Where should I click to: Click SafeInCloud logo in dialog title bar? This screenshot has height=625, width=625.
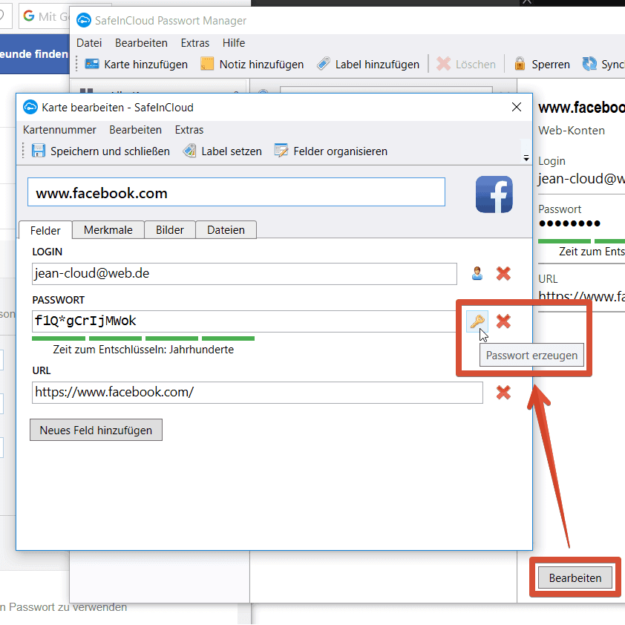pyautogui.click(x=30, y=107)
